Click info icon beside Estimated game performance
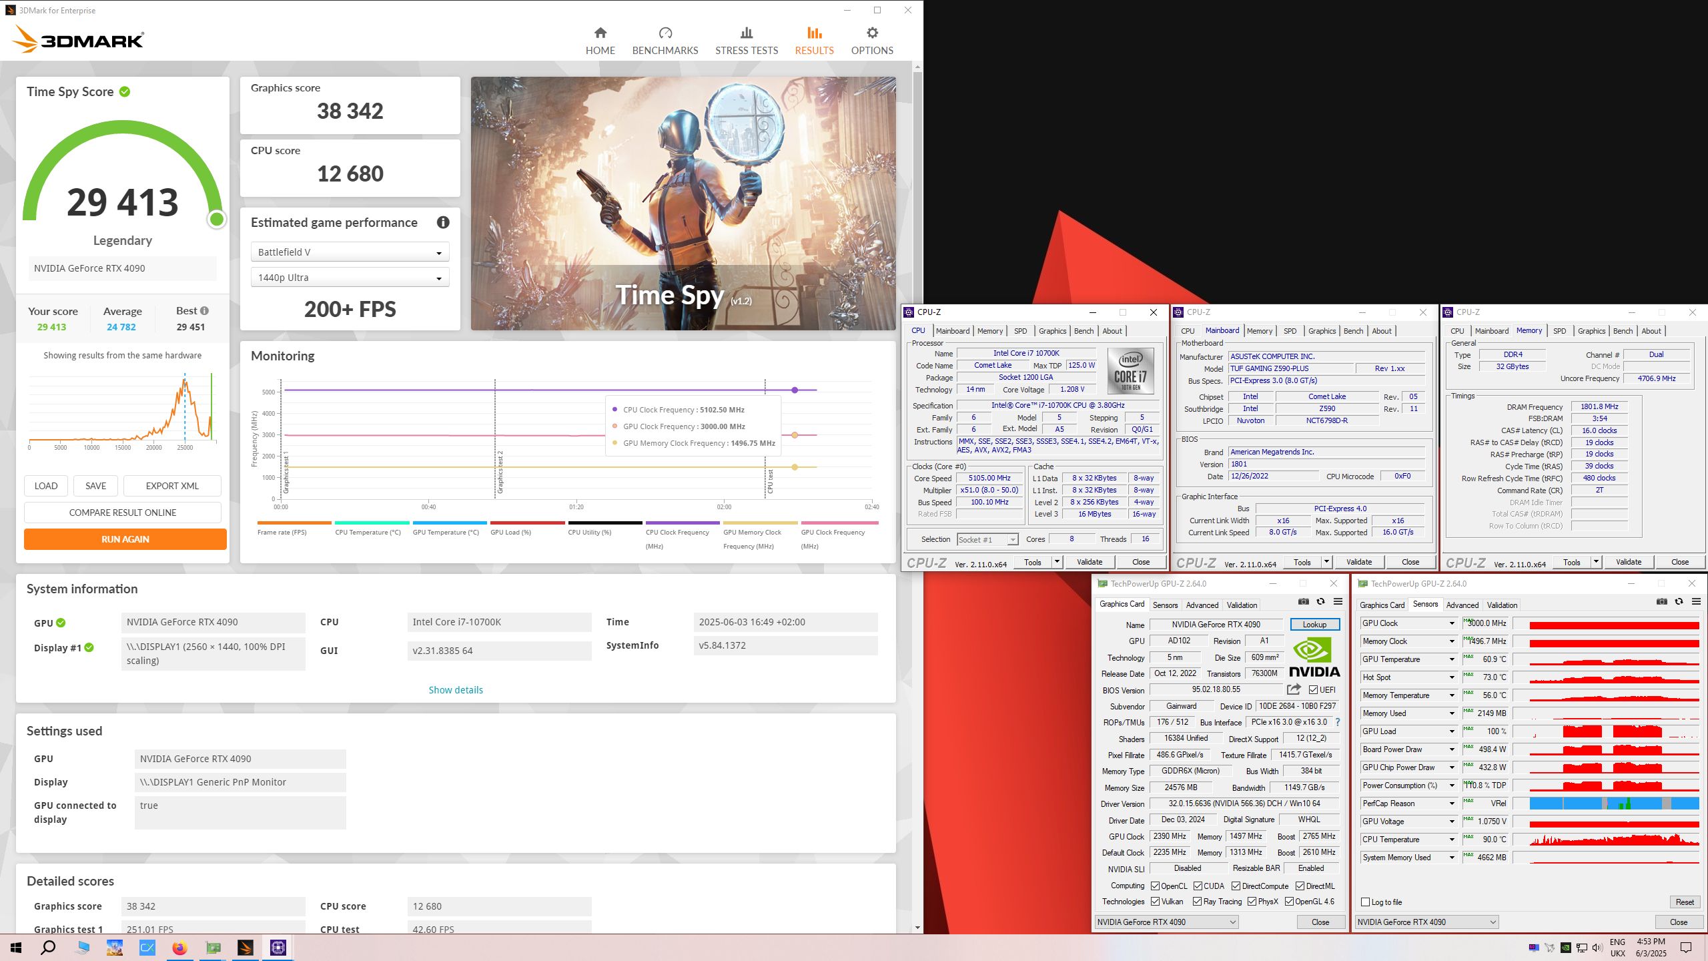1708x961 pixels. (x=443, y=222)
